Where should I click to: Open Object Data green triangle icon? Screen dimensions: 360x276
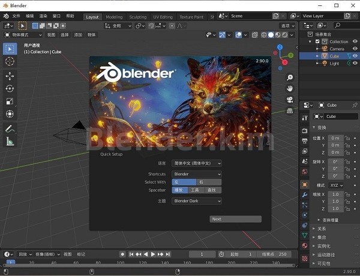click(305, 235)
